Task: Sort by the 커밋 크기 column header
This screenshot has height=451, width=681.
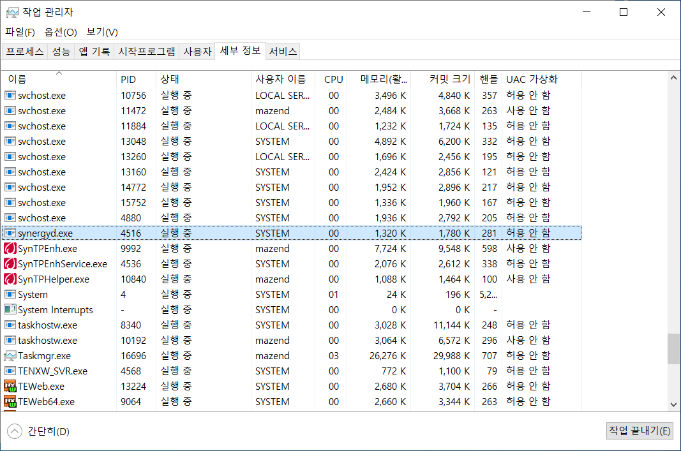Action: (442, 80)
